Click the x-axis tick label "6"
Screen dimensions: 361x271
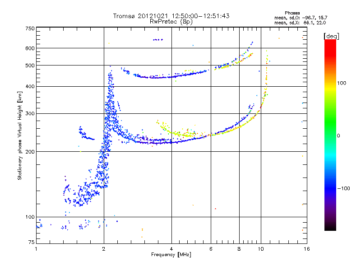pyautogui.click(x=211, y=249)
